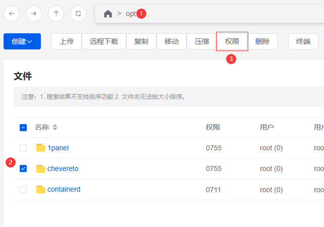Open the 权限 permissions dialog
Viewport: 324px width, 227px height.
(232, 41)
